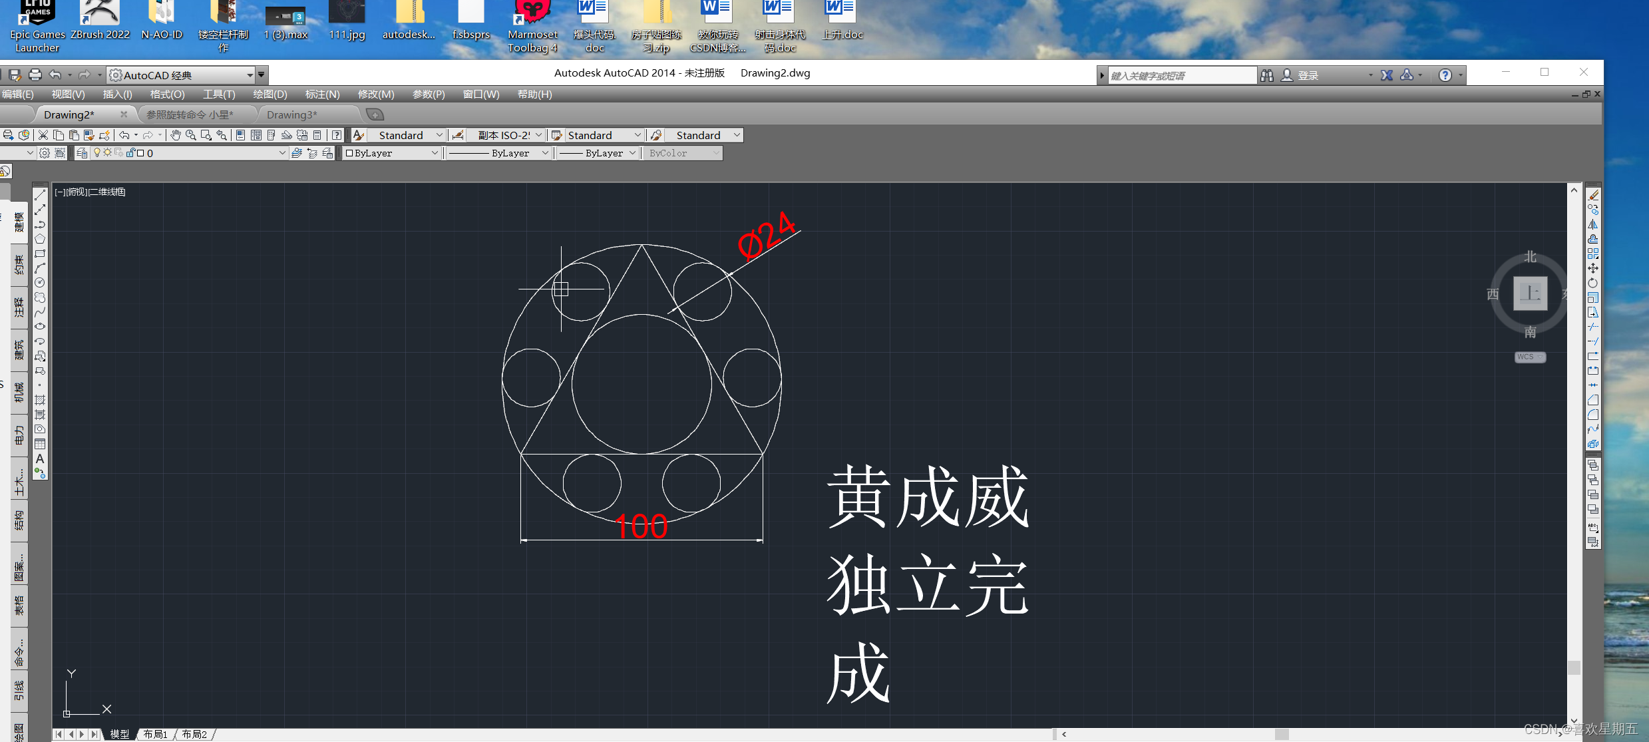The image size is (1649, 742).
Task: Select the Polygon draw tool
Action: click(40, 239)
